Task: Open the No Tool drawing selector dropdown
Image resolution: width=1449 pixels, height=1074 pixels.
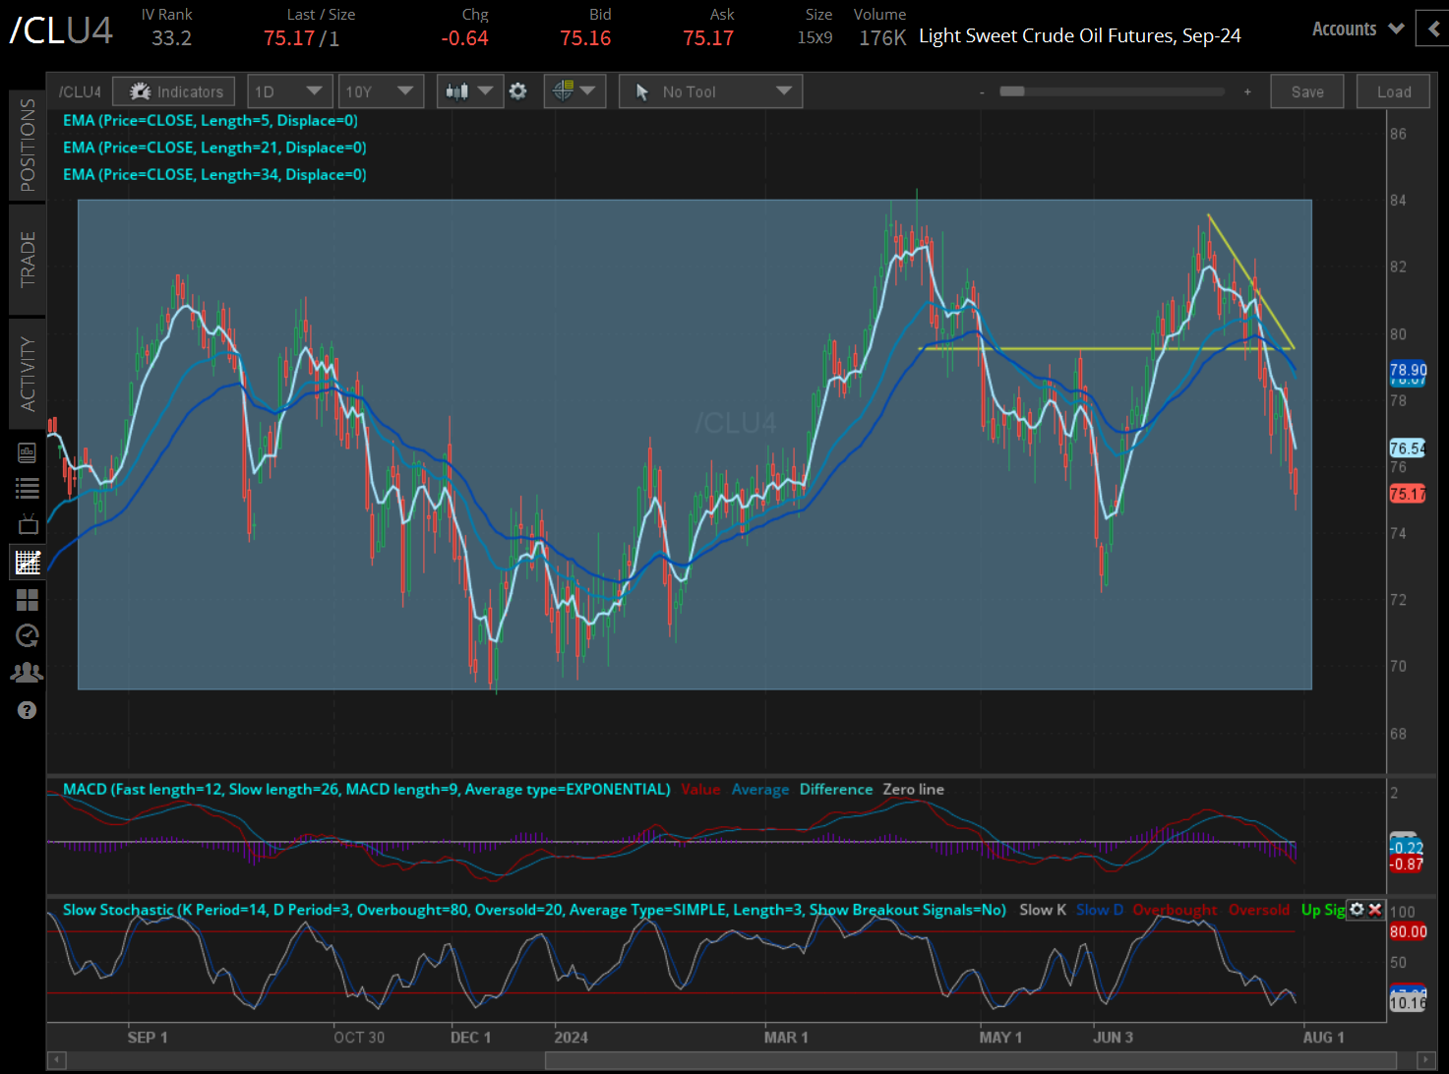Action: click(x=710, y=90)
